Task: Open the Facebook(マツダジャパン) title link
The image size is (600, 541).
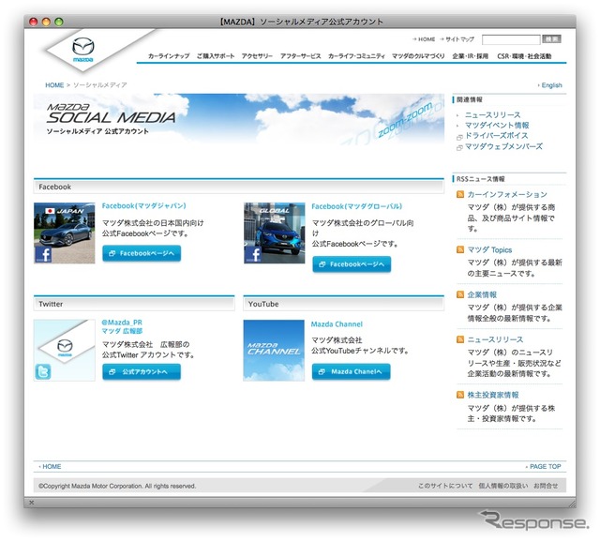Action: click(x=143, y=206)
